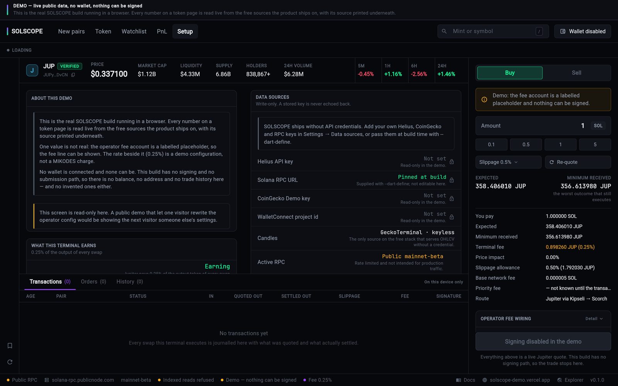Click the Docs book icon in status bar

click(x=458, y=380)
